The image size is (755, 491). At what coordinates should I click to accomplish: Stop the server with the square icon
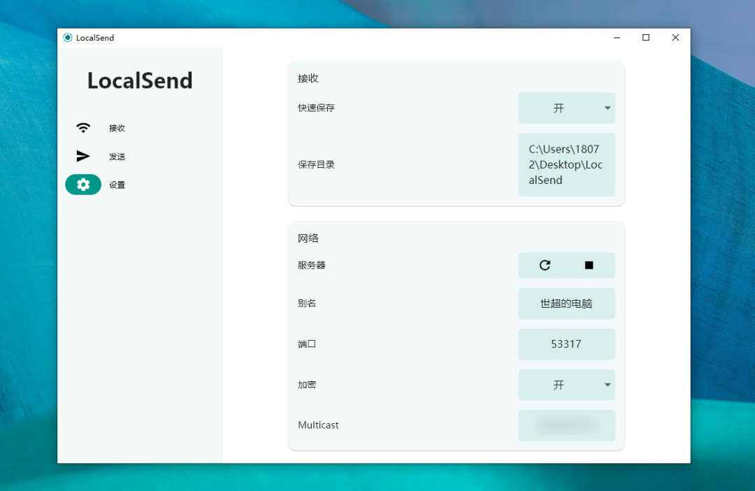pyautogui.click(x=589, y=265)
